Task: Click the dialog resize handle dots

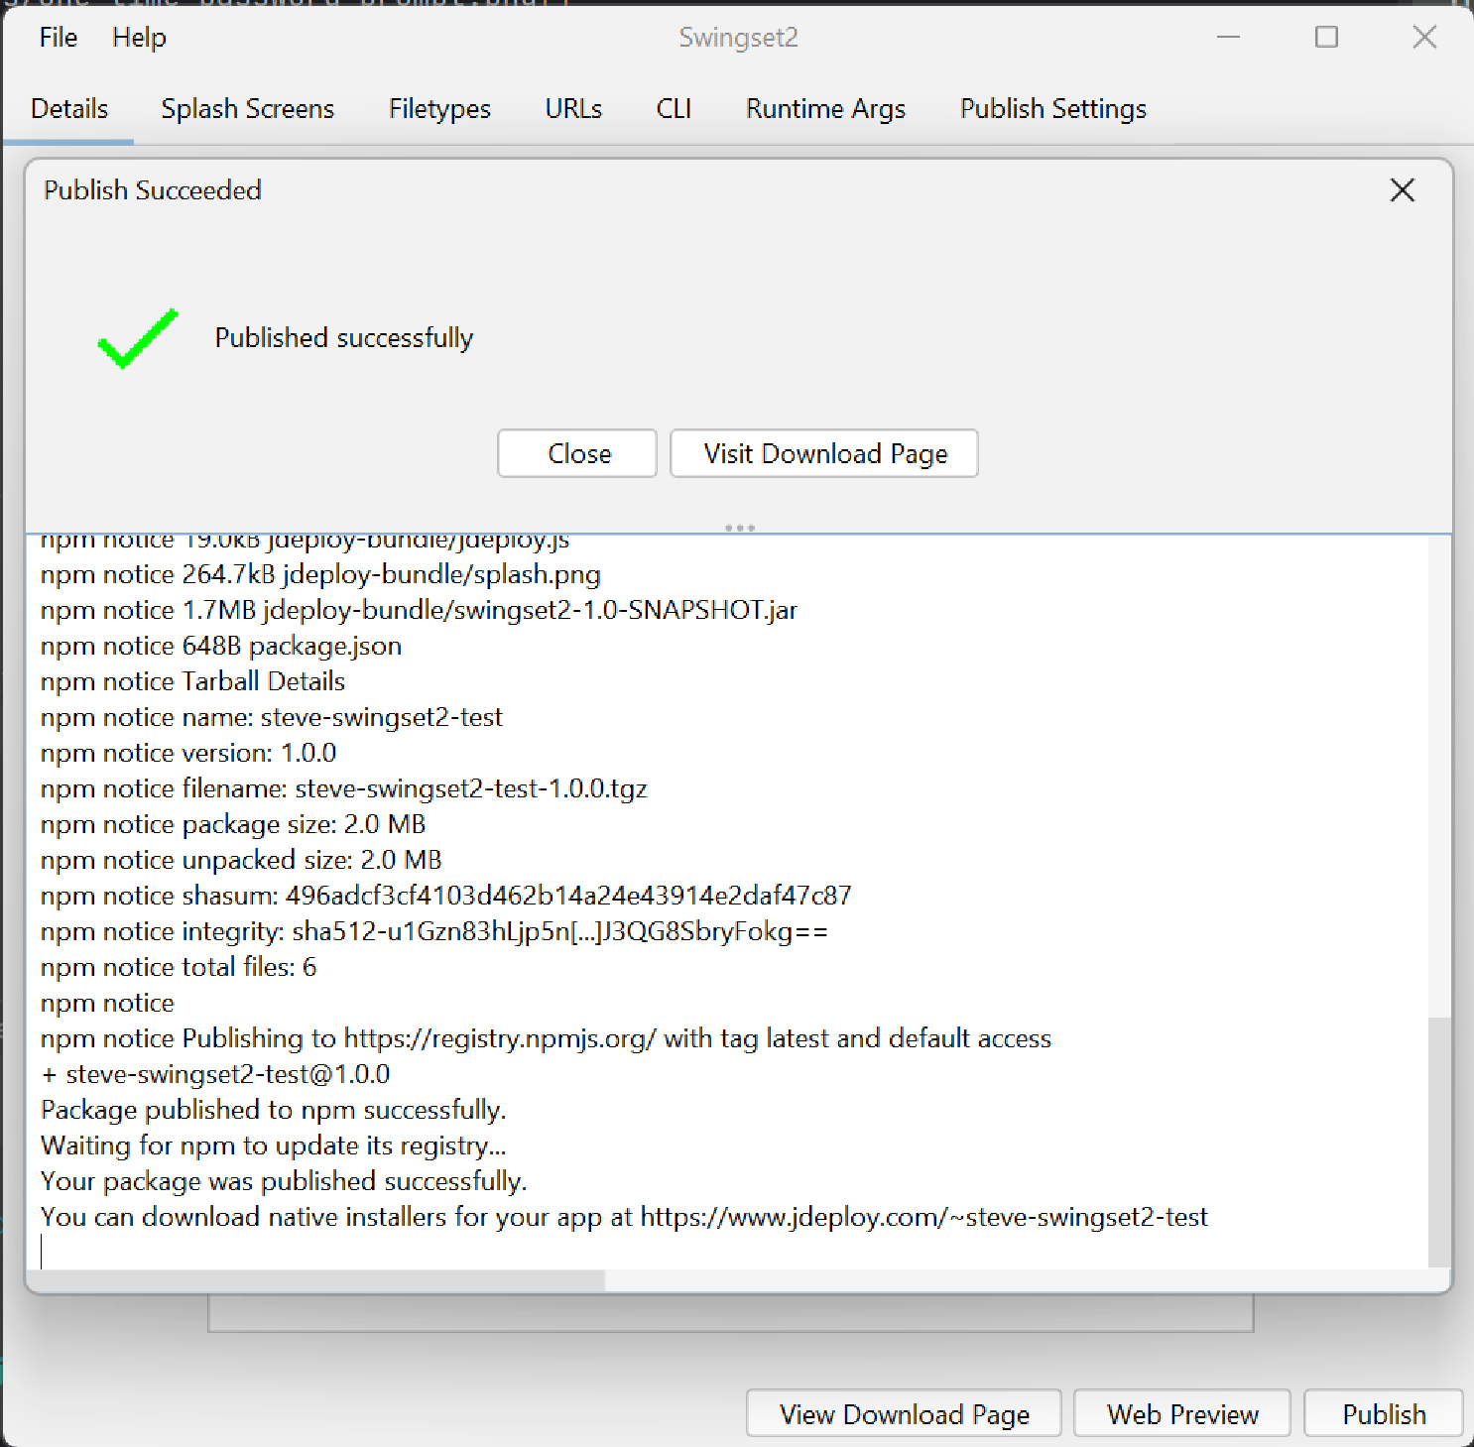Action: pos(740,527)
